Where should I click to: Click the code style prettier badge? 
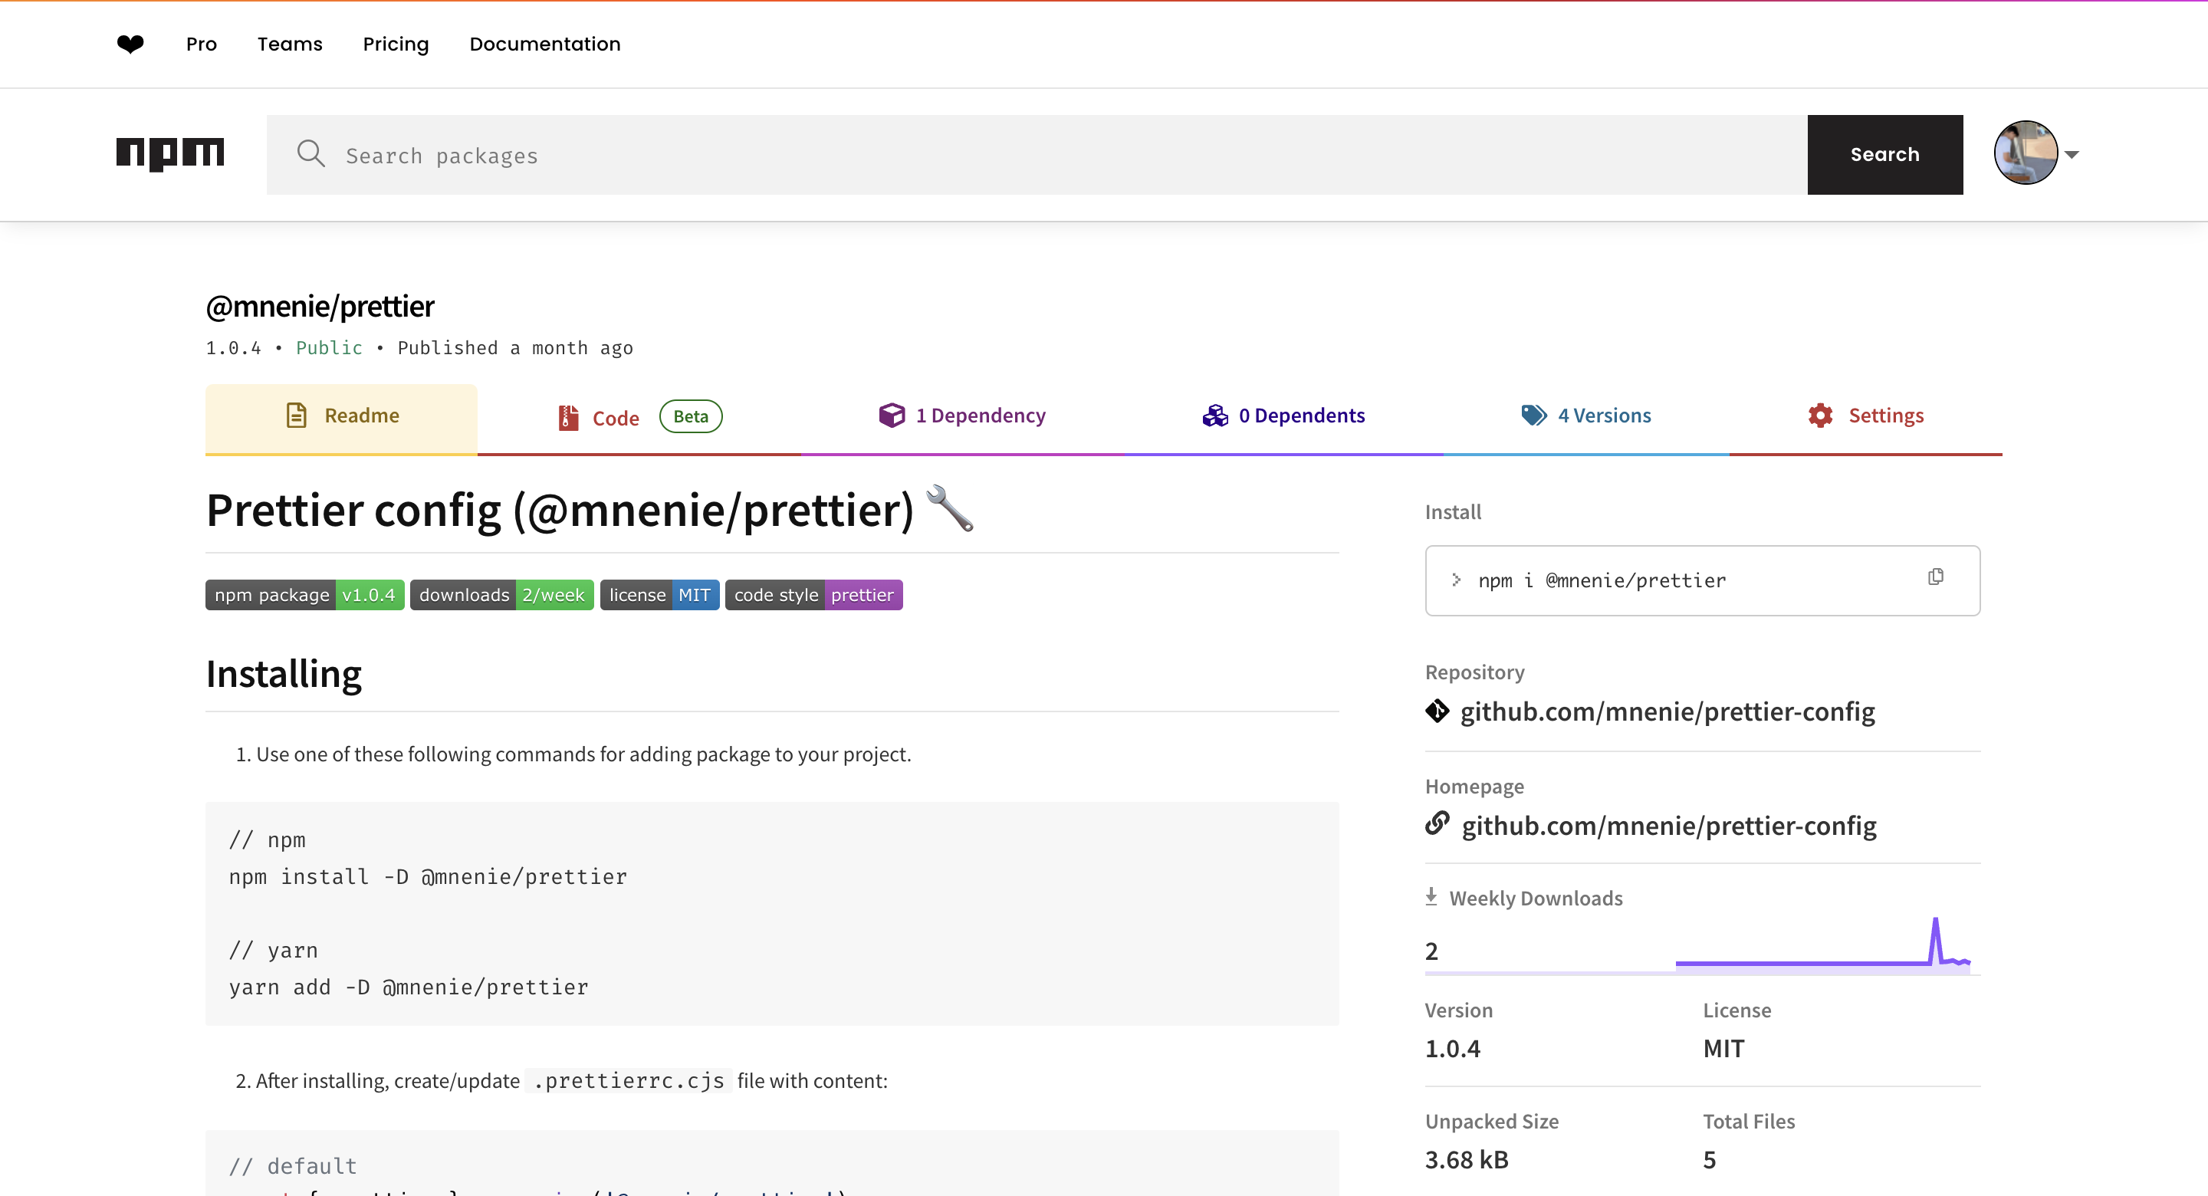[x=813, y=595]
